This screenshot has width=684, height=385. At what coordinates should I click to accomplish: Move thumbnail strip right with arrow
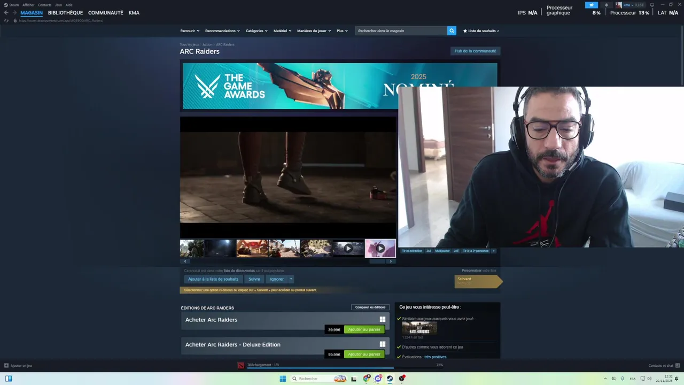pos(391,261)
